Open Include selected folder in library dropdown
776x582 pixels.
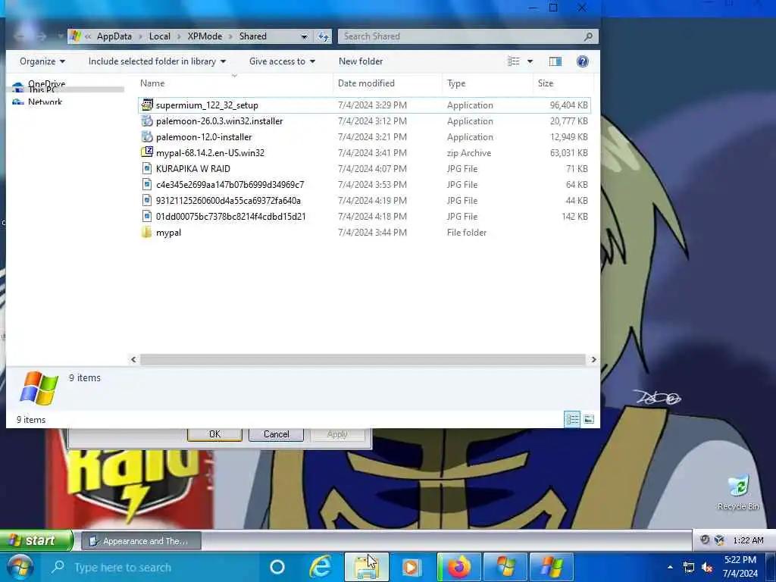tap(157, 61)
